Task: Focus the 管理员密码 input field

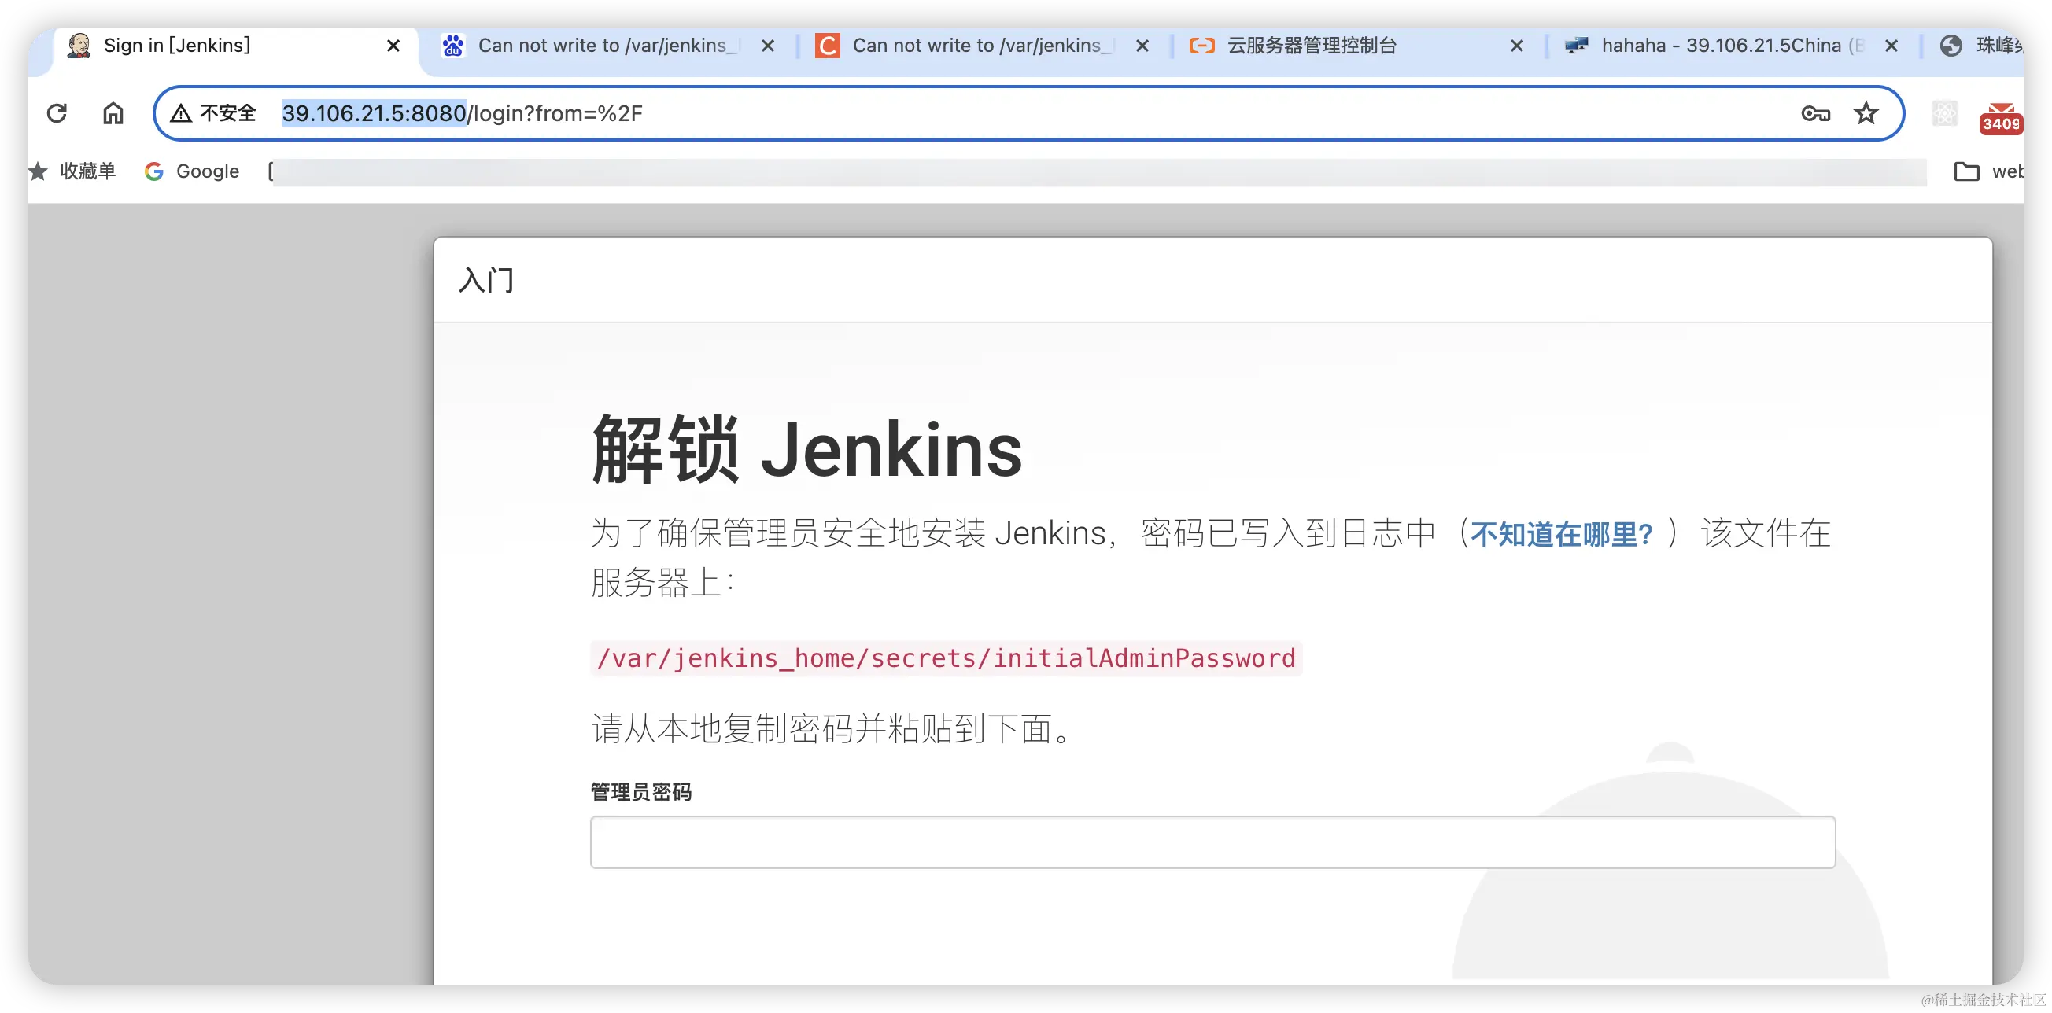Action: coord(1212,842)
